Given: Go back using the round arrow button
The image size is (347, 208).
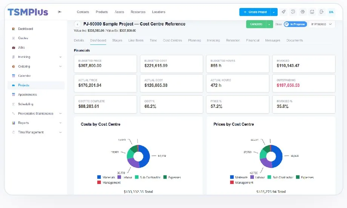Looking at the screenshot, I should 77,24.
